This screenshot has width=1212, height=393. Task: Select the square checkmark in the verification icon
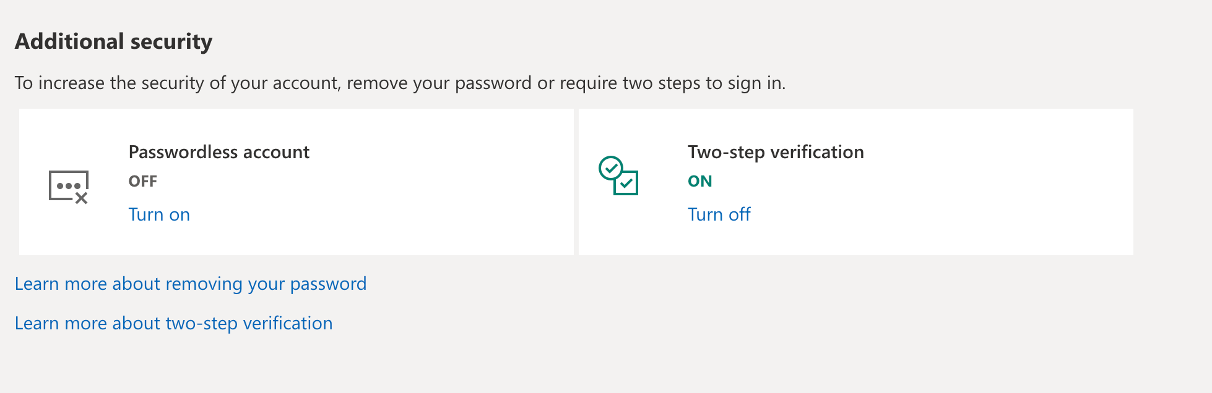[x=627, y=184]
